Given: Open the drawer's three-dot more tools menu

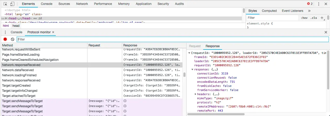Looking at the screenshot, I should click(x=5, y=32).
